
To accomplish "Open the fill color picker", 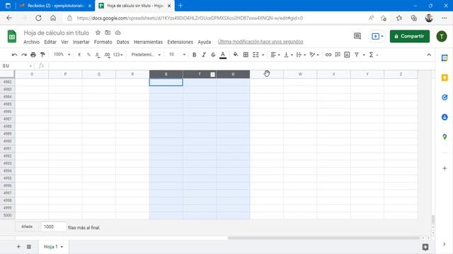I will point(236,55).
